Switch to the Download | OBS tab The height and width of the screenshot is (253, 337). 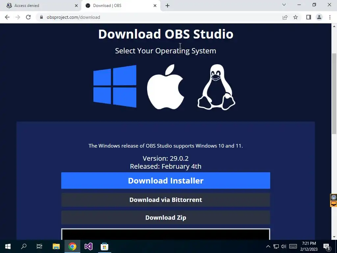pos(120,6)
